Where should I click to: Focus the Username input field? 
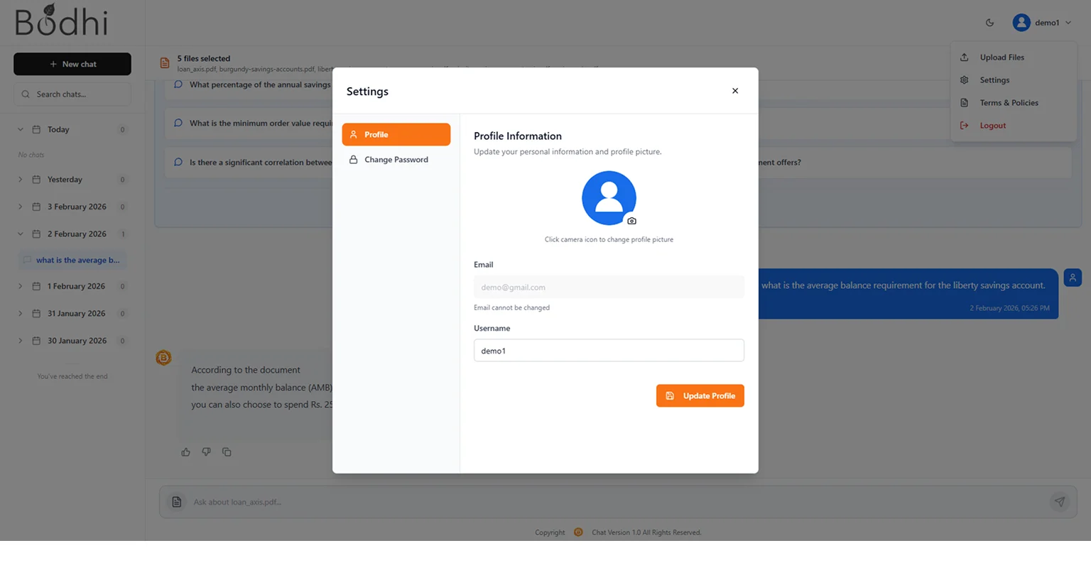[x=609, y=351]
